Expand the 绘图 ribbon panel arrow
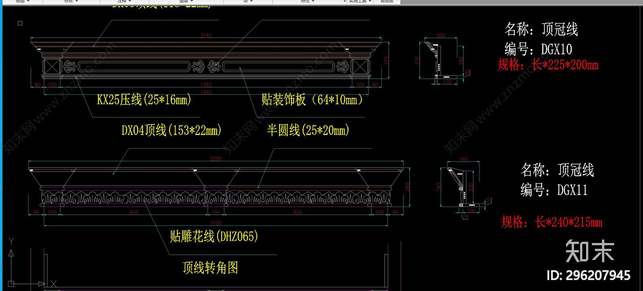This screenshot has height=291, width=643. click(x=28, y=2)
